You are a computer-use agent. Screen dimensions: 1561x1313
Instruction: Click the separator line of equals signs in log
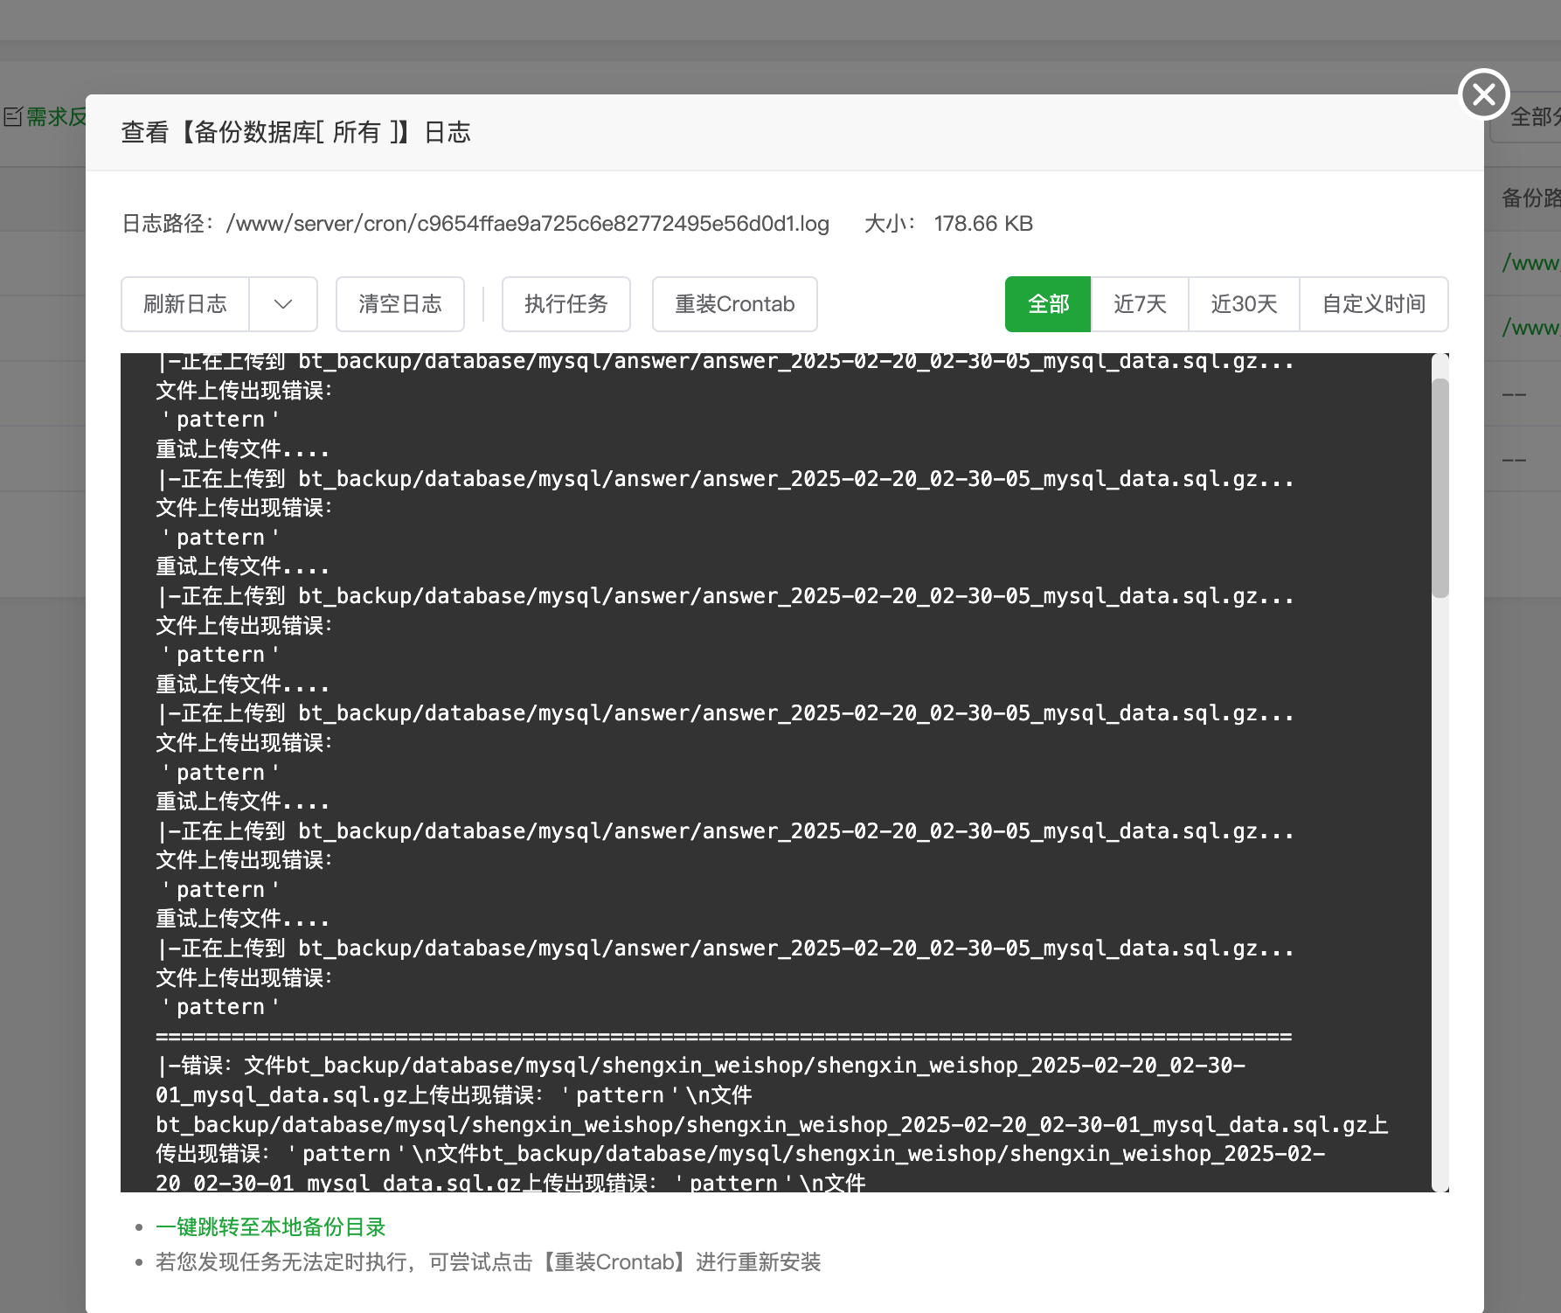pyautogui.click(x=724, y=1037)
